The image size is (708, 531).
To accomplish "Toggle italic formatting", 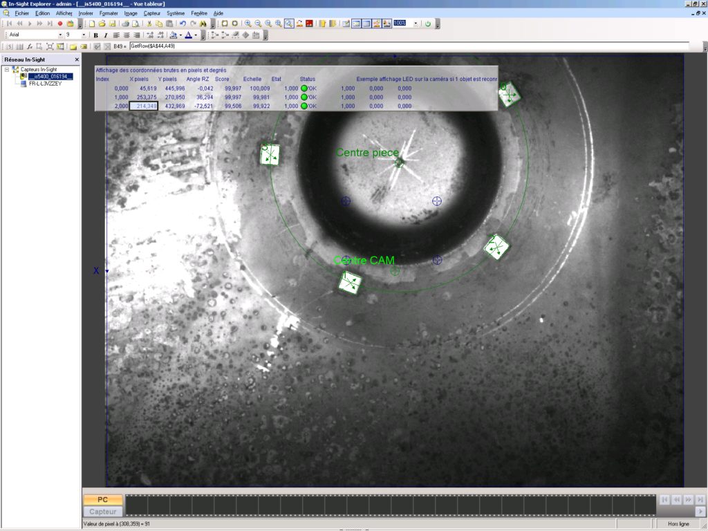I will 105,35.
